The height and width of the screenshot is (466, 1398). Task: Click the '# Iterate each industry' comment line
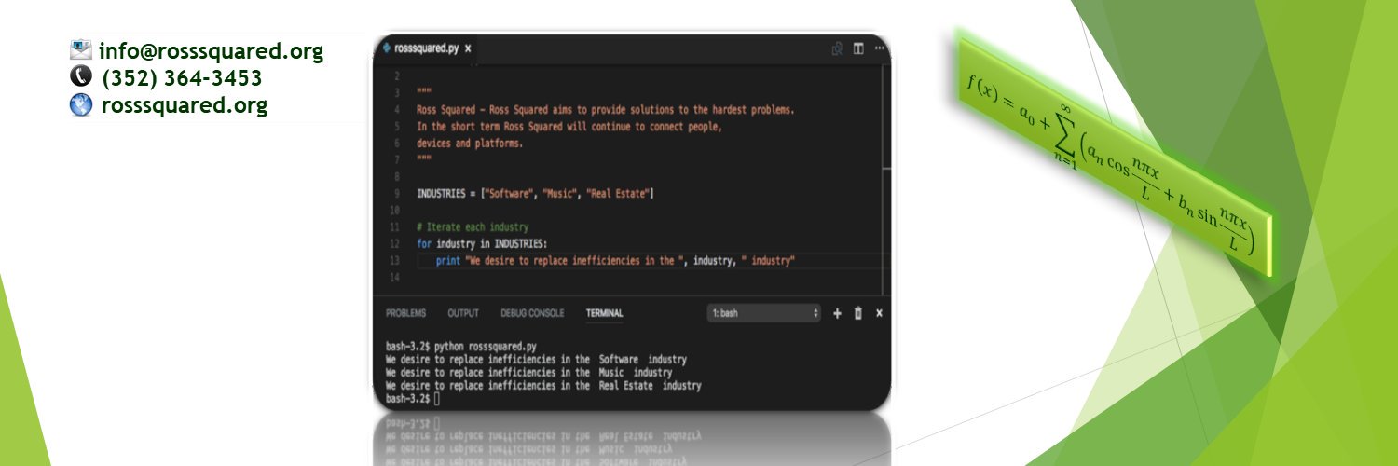pos(473,227)
